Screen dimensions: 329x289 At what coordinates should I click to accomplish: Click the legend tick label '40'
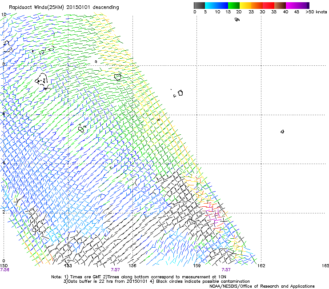point(285,12)
